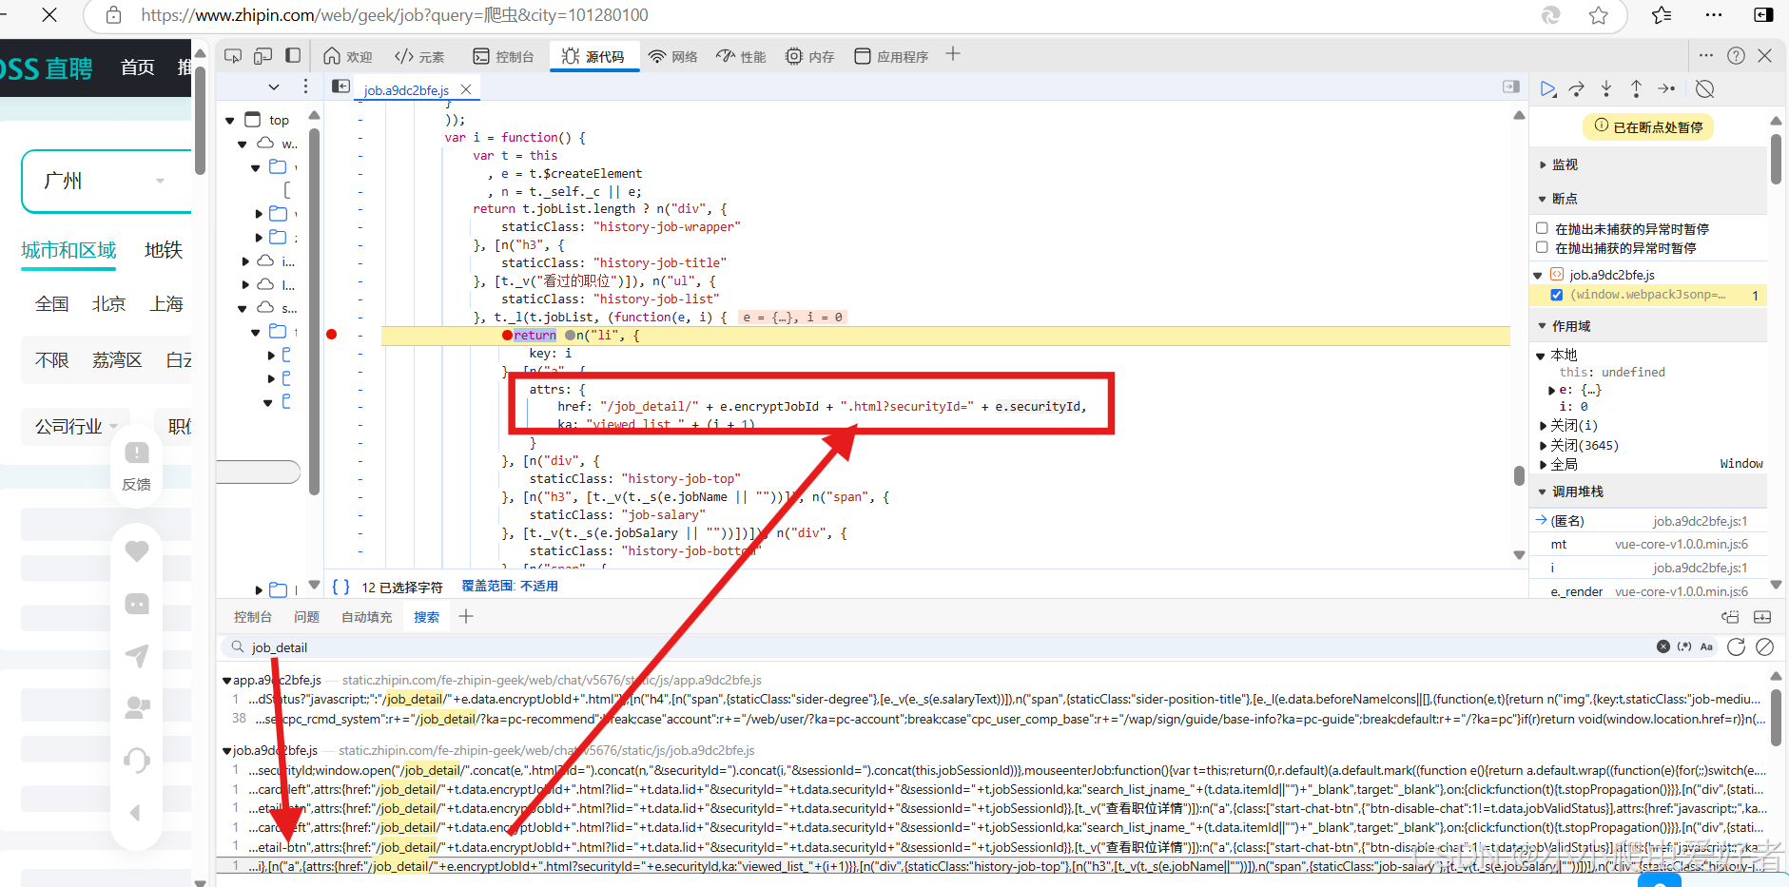Expand the 关闭(3645) closure scope
The image size is (1789, 887).
pyautogui.click(x=1543, y=445)
